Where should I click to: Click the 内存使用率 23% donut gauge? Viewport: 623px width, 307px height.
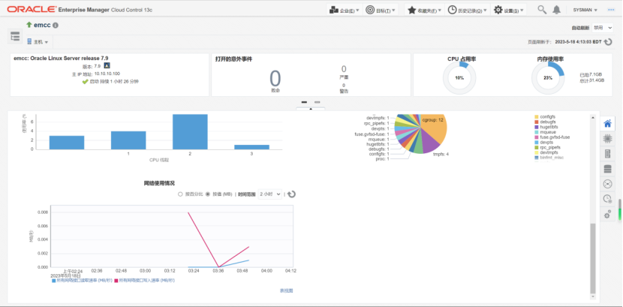click(548, 78)
